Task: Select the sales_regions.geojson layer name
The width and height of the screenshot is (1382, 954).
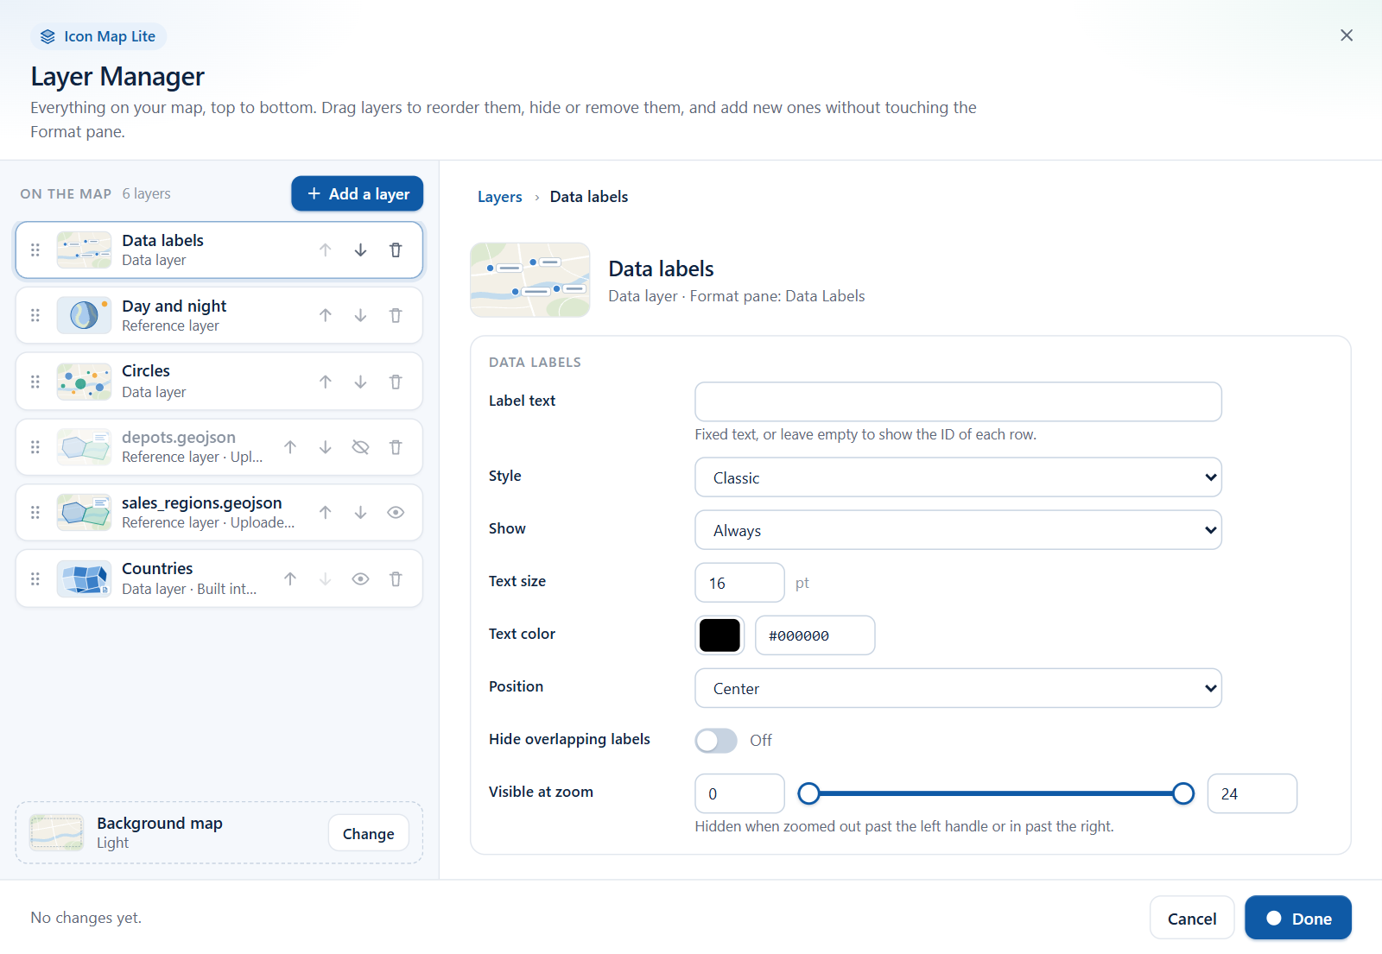Action: [x=202, y=502]
